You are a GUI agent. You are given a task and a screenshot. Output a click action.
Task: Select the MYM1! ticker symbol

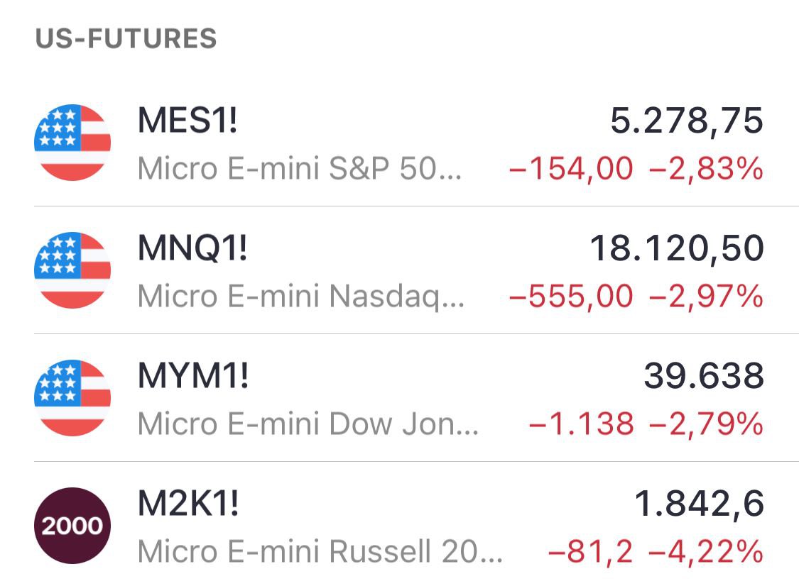[193, 377]
